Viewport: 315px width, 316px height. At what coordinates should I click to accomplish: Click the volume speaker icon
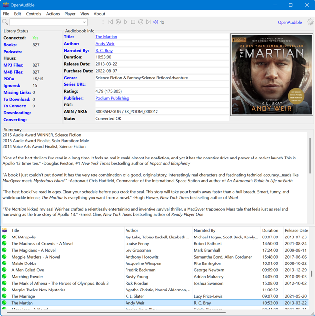click(156, 22)
